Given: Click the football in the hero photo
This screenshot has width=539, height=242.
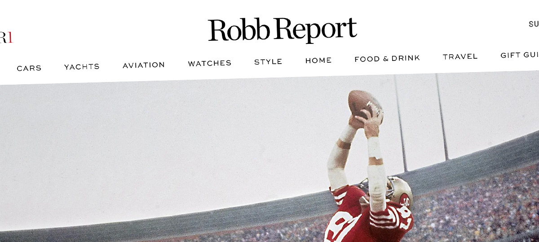Looking at the screenshot, I should click(365, 103).
